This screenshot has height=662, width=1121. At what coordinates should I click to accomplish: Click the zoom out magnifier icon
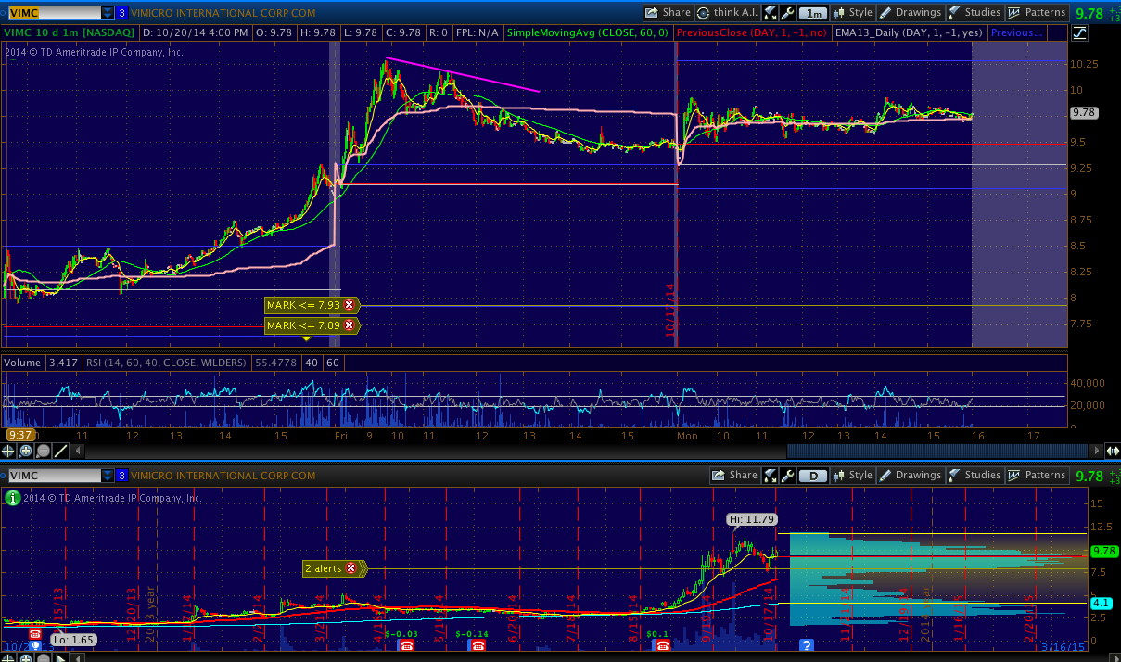pos(43,451)
